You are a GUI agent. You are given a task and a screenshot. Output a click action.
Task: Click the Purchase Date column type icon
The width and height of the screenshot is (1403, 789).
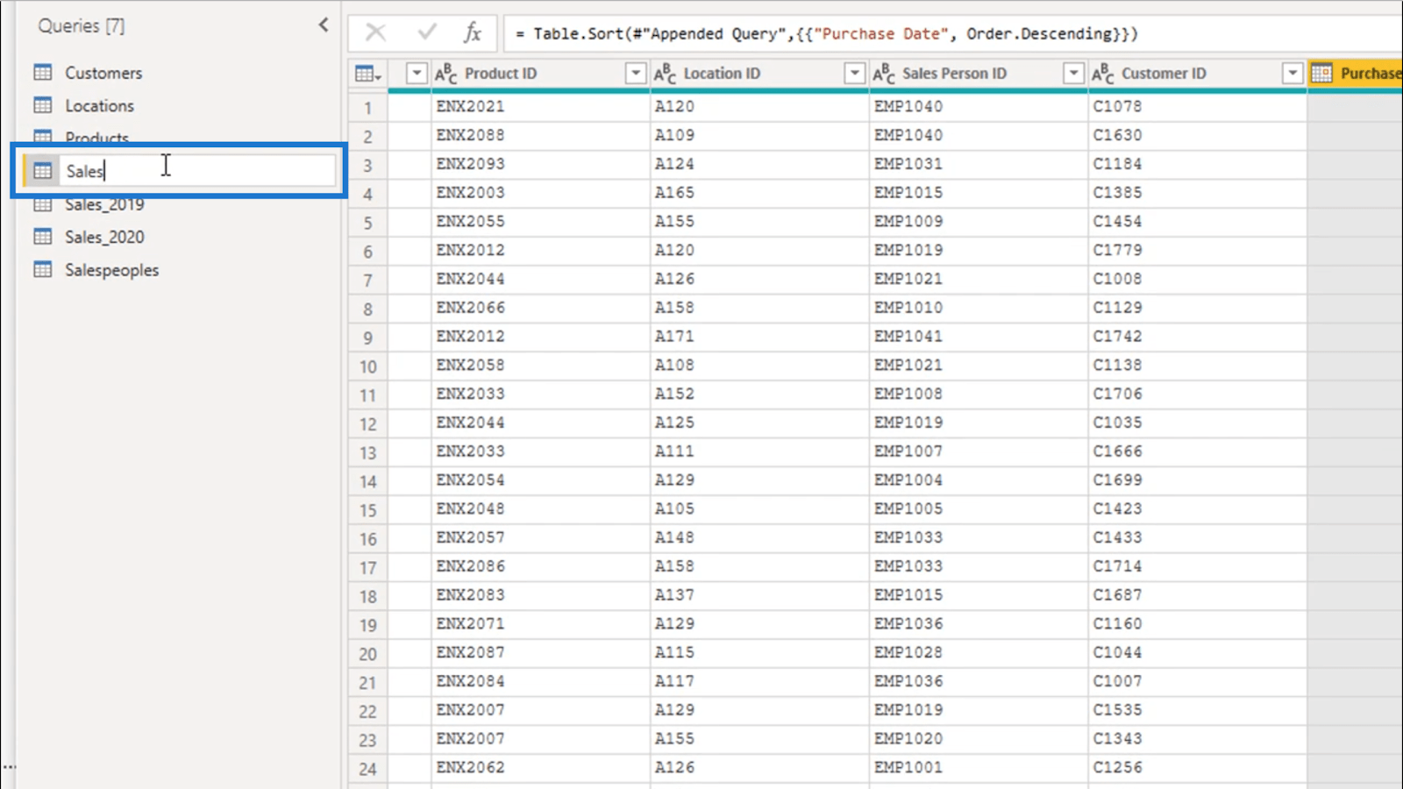click(x=1321, y=74)
